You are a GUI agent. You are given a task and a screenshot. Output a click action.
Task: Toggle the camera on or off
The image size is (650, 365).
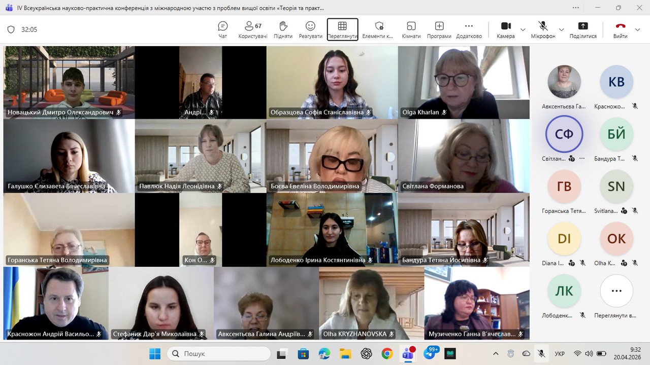coord(505,29)
